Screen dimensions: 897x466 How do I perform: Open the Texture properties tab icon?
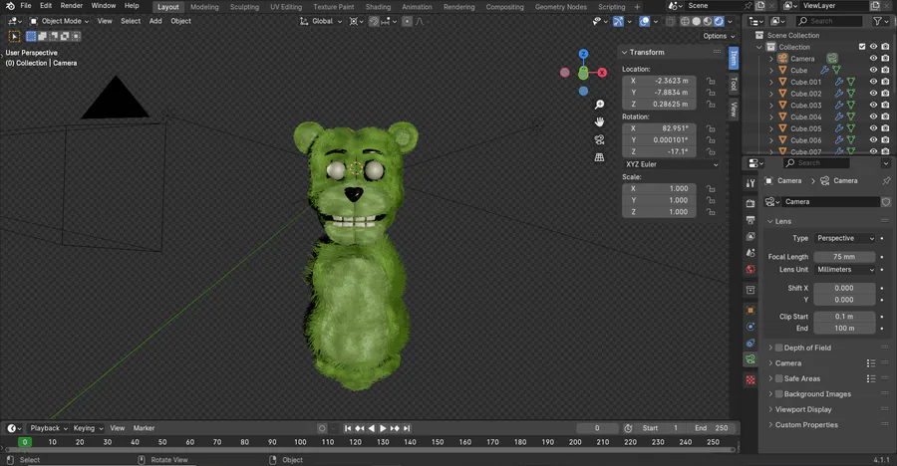pos(750,379)
